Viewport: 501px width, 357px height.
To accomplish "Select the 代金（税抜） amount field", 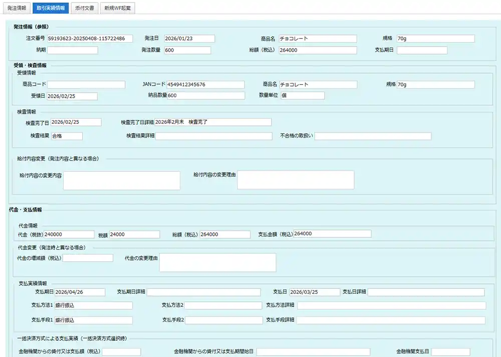I will [69, 234].
